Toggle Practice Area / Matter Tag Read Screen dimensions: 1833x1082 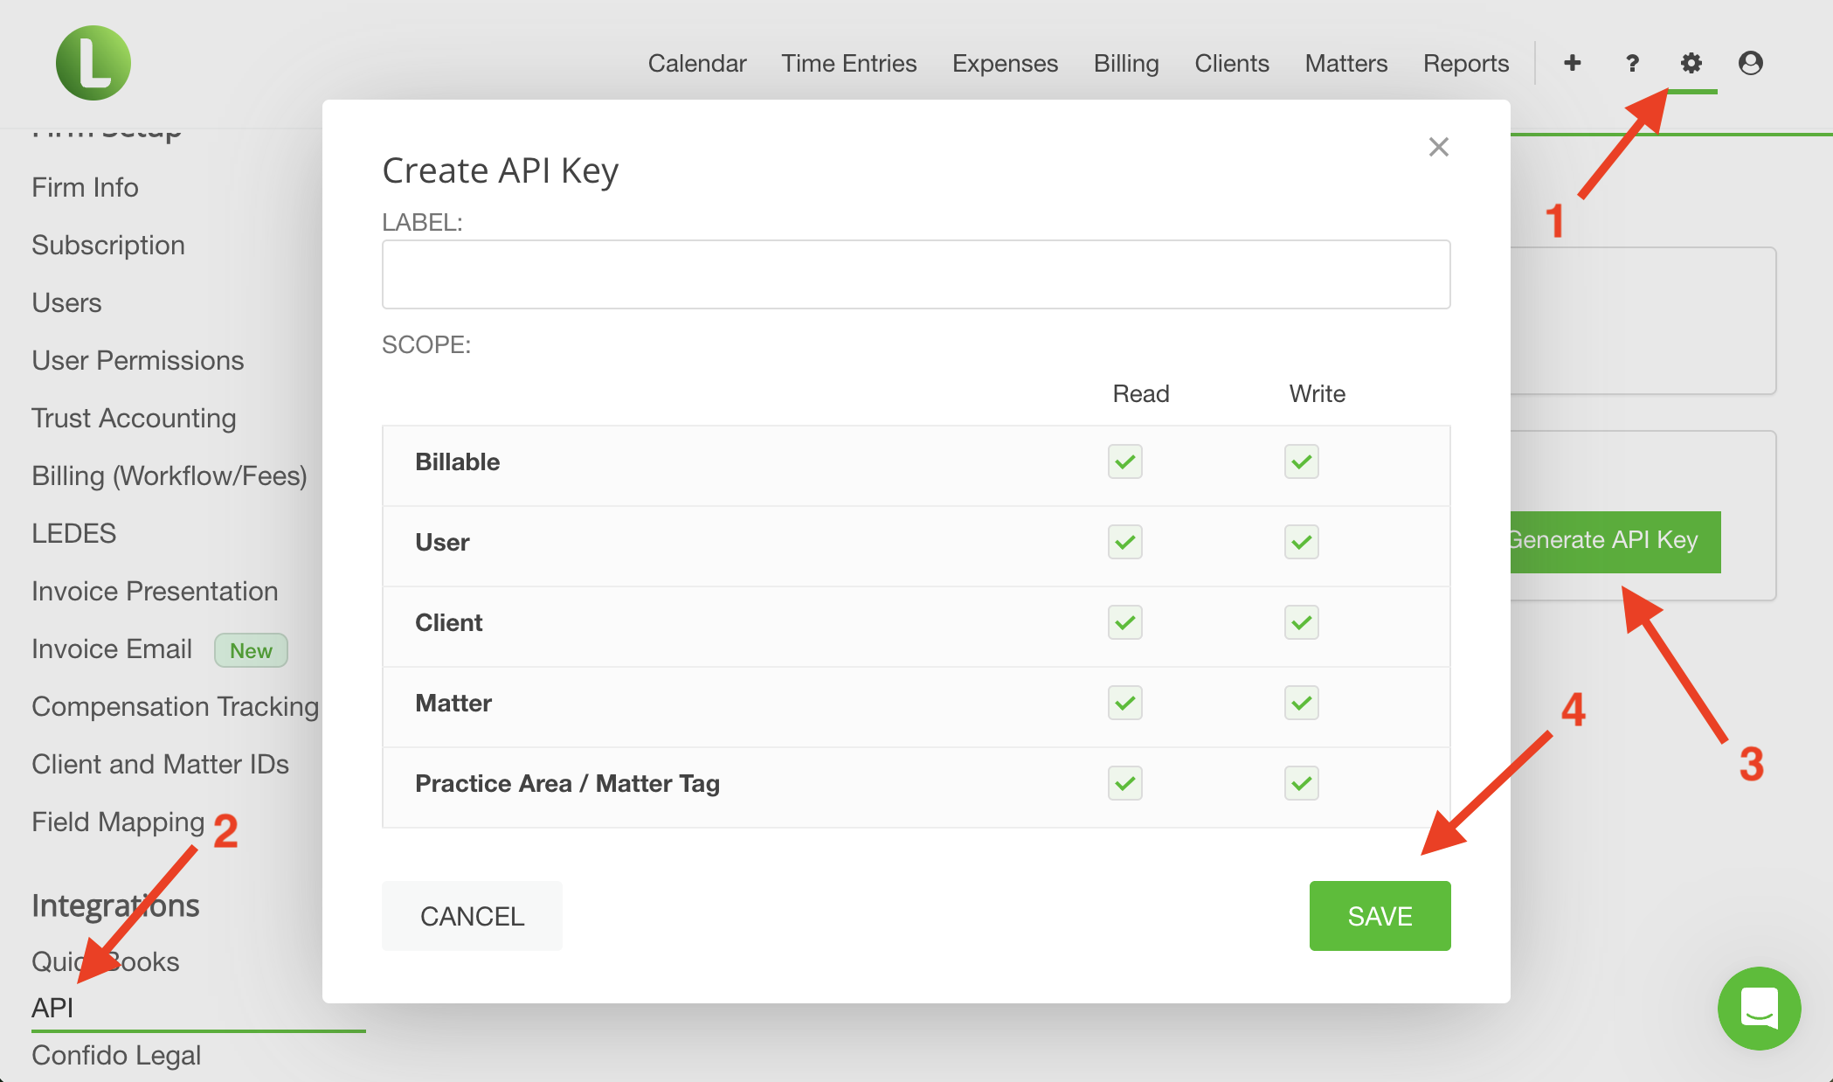pos(1125,783)
